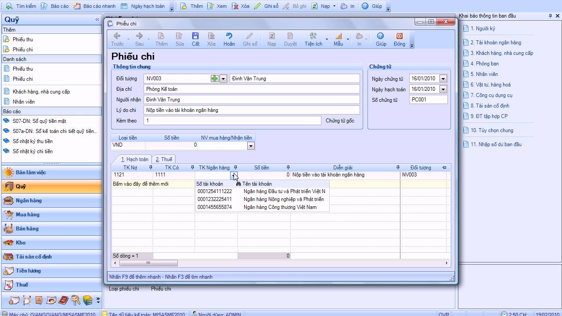Image resolution: width=562 pixels, height=316 pixels.
Task: Click the Lý do chi input field
Action: click(252, 110)
